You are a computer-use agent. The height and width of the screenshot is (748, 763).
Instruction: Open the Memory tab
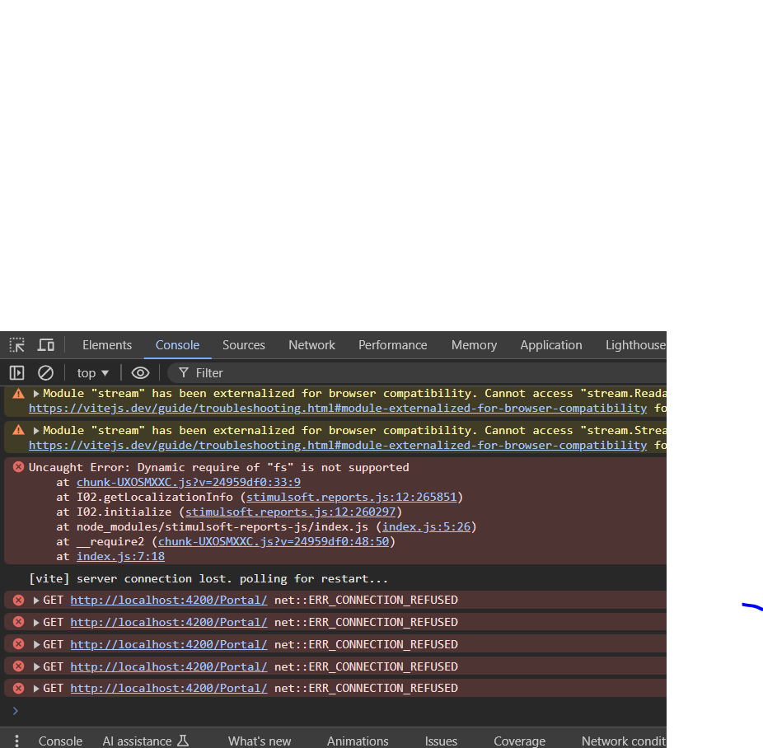tap(474, 345)
